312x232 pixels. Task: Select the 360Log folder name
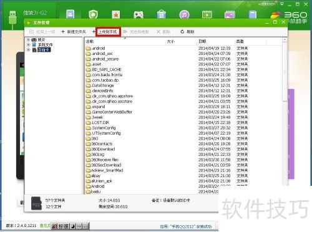[x=98, y=155]
